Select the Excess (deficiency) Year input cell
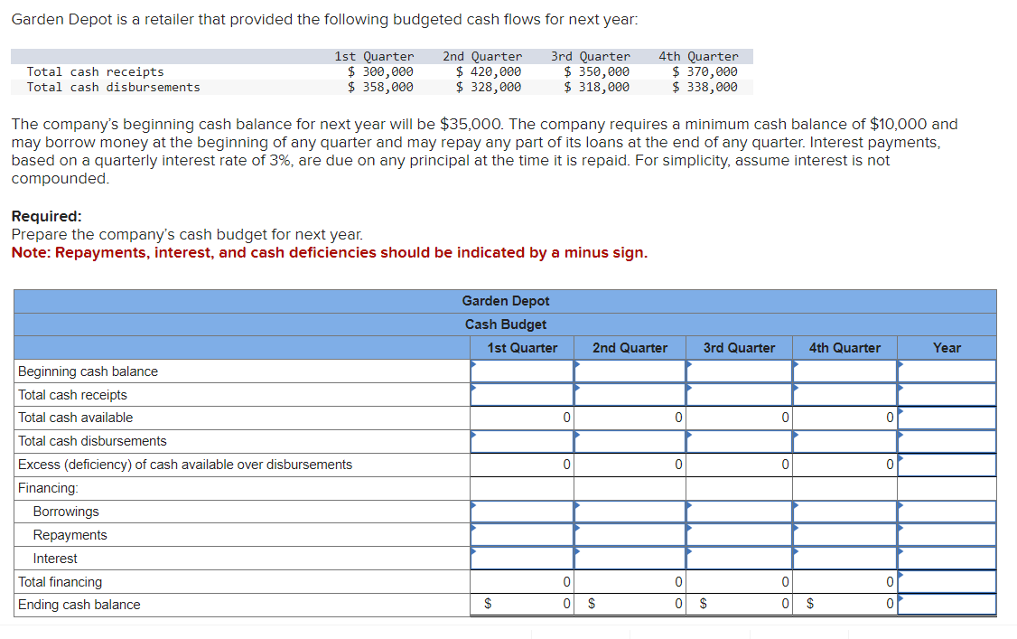1017x639 pixels. [x=947, y=465]
